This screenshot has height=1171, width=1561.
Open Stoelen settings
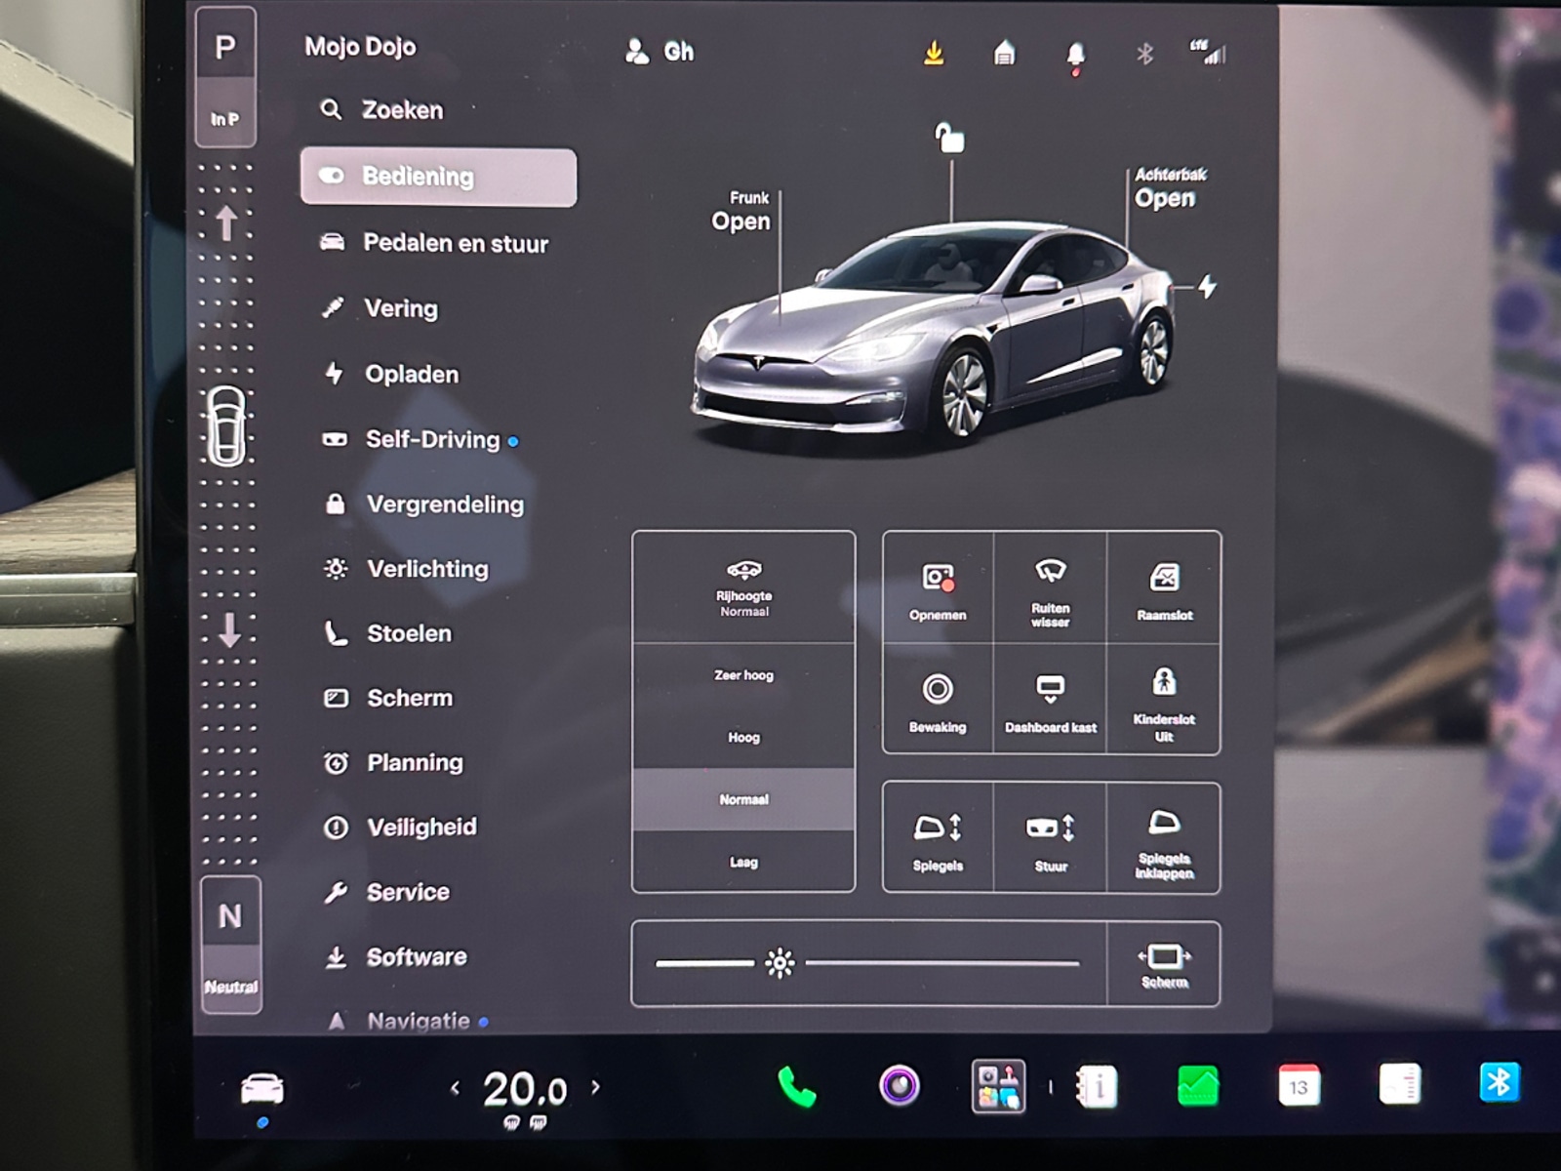tap(387, 633)
